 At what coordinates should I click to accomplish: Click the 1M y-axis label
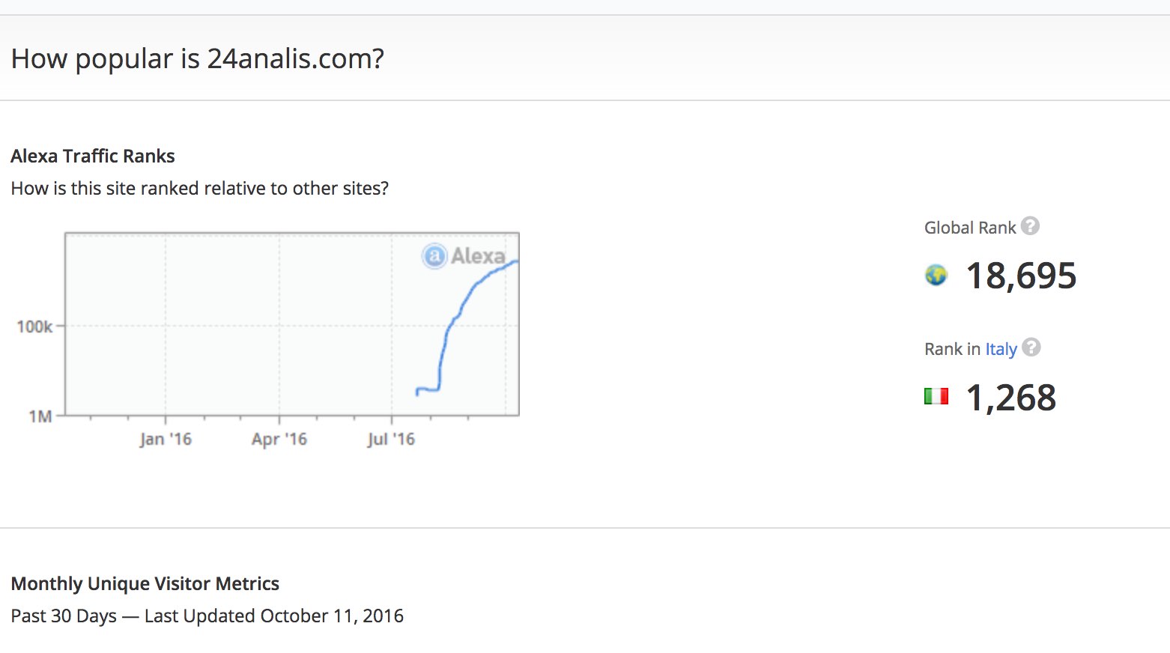pyautogui.click(x=40, y=416)
